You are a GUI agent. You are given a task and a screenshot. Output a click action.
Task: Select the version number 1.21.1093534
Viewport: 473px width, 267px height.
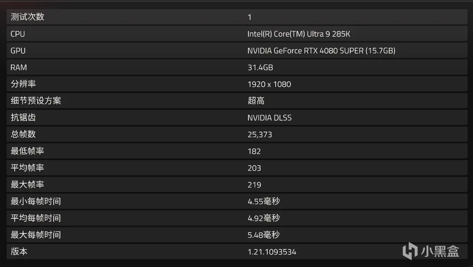(x=272, y=252)
